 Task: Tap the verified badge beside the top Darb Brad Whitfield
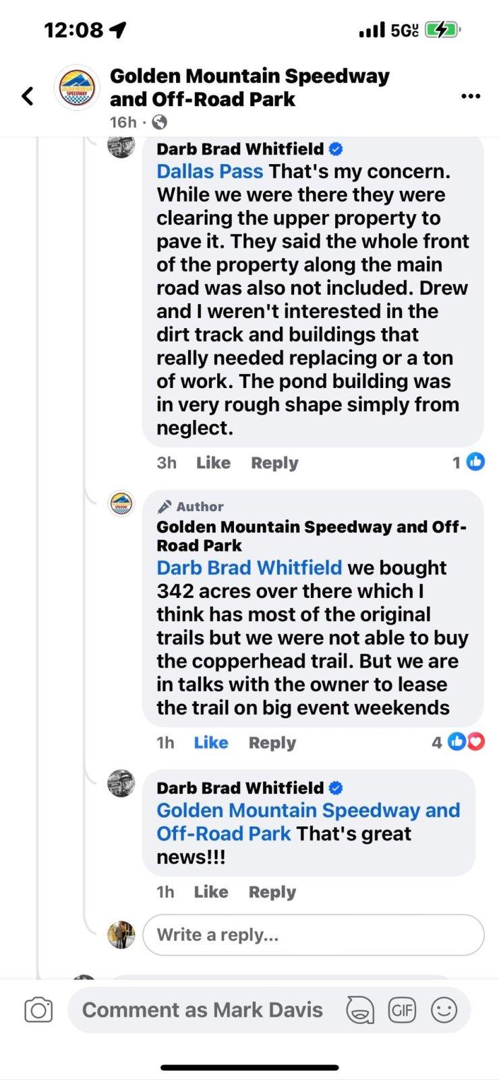coord(335,149)
